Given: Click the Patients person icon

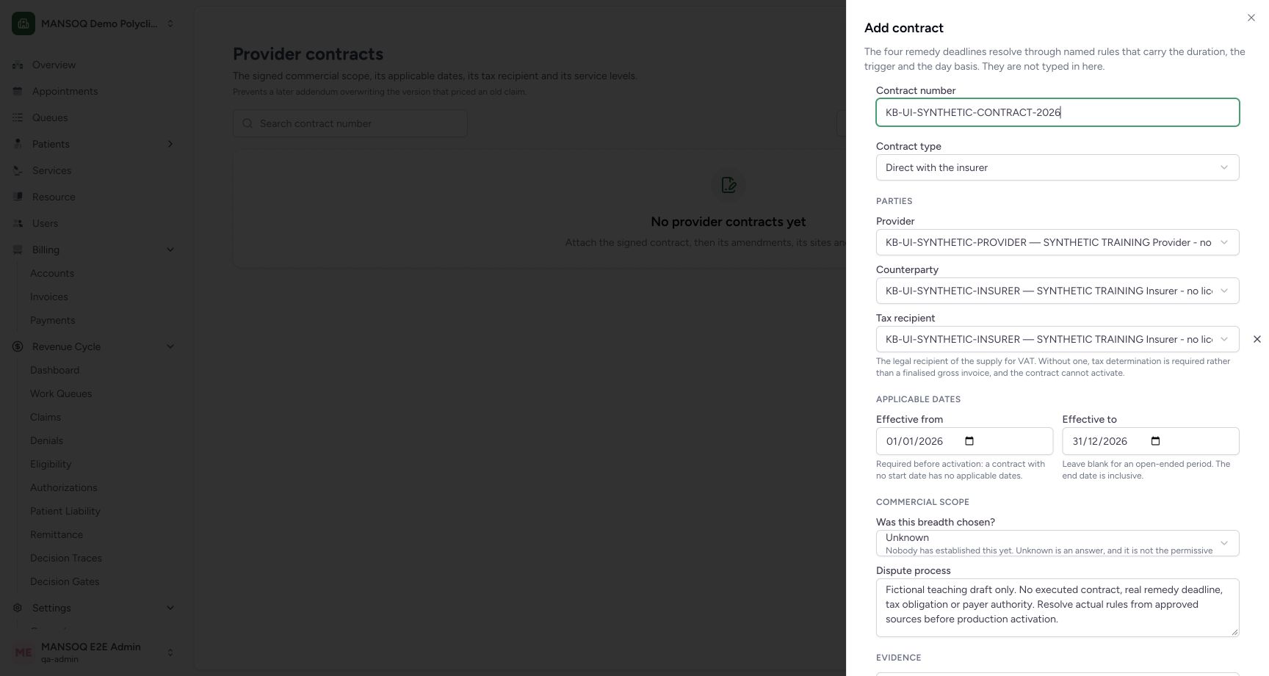Looking at the screenshot, I should click(x=18, y=144).
